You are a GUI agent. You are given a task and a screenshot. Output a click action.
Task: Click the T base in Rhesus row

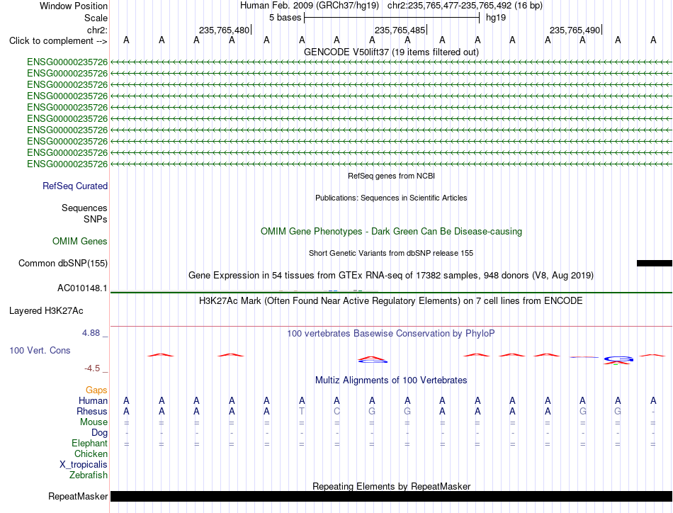click(x=302, y=411)
